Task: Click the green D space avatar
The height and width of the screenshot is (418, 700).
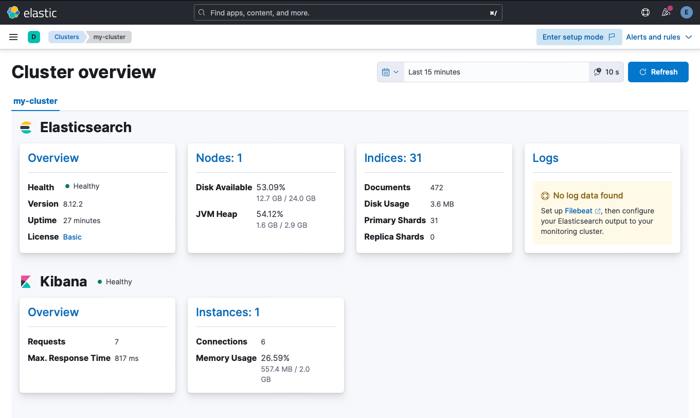Action: tap(34, 37)
